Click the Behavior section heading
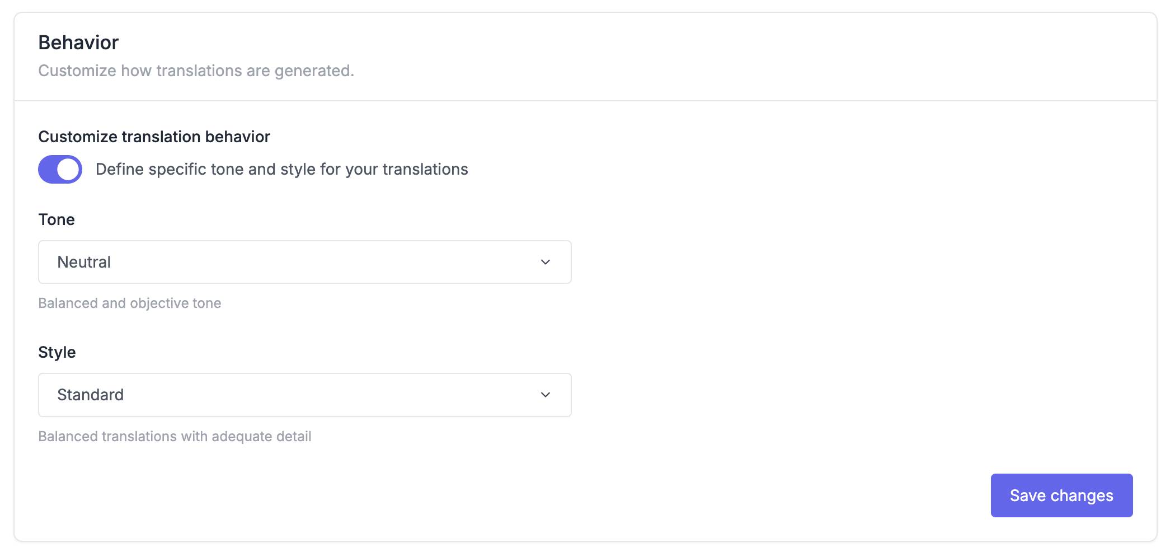The height and width of the screenshot is (552, 1175). (x=78, y=43)
